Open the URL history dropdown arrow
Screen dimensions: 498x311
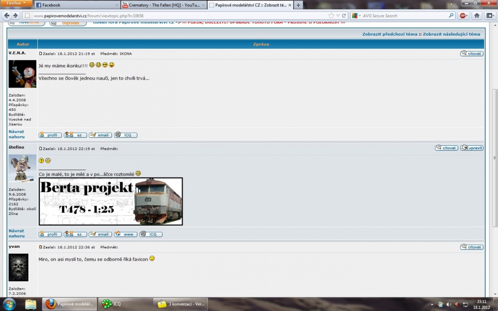point(338,15)
